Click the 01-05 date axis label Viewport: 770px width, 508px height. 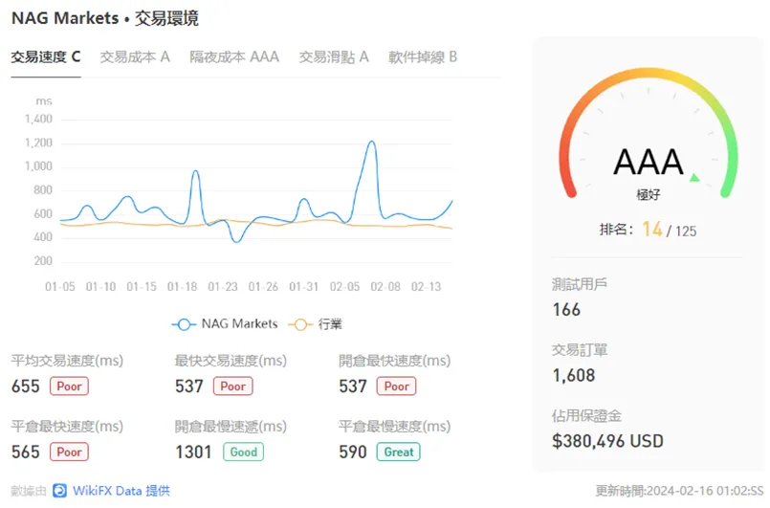[60, 286]
